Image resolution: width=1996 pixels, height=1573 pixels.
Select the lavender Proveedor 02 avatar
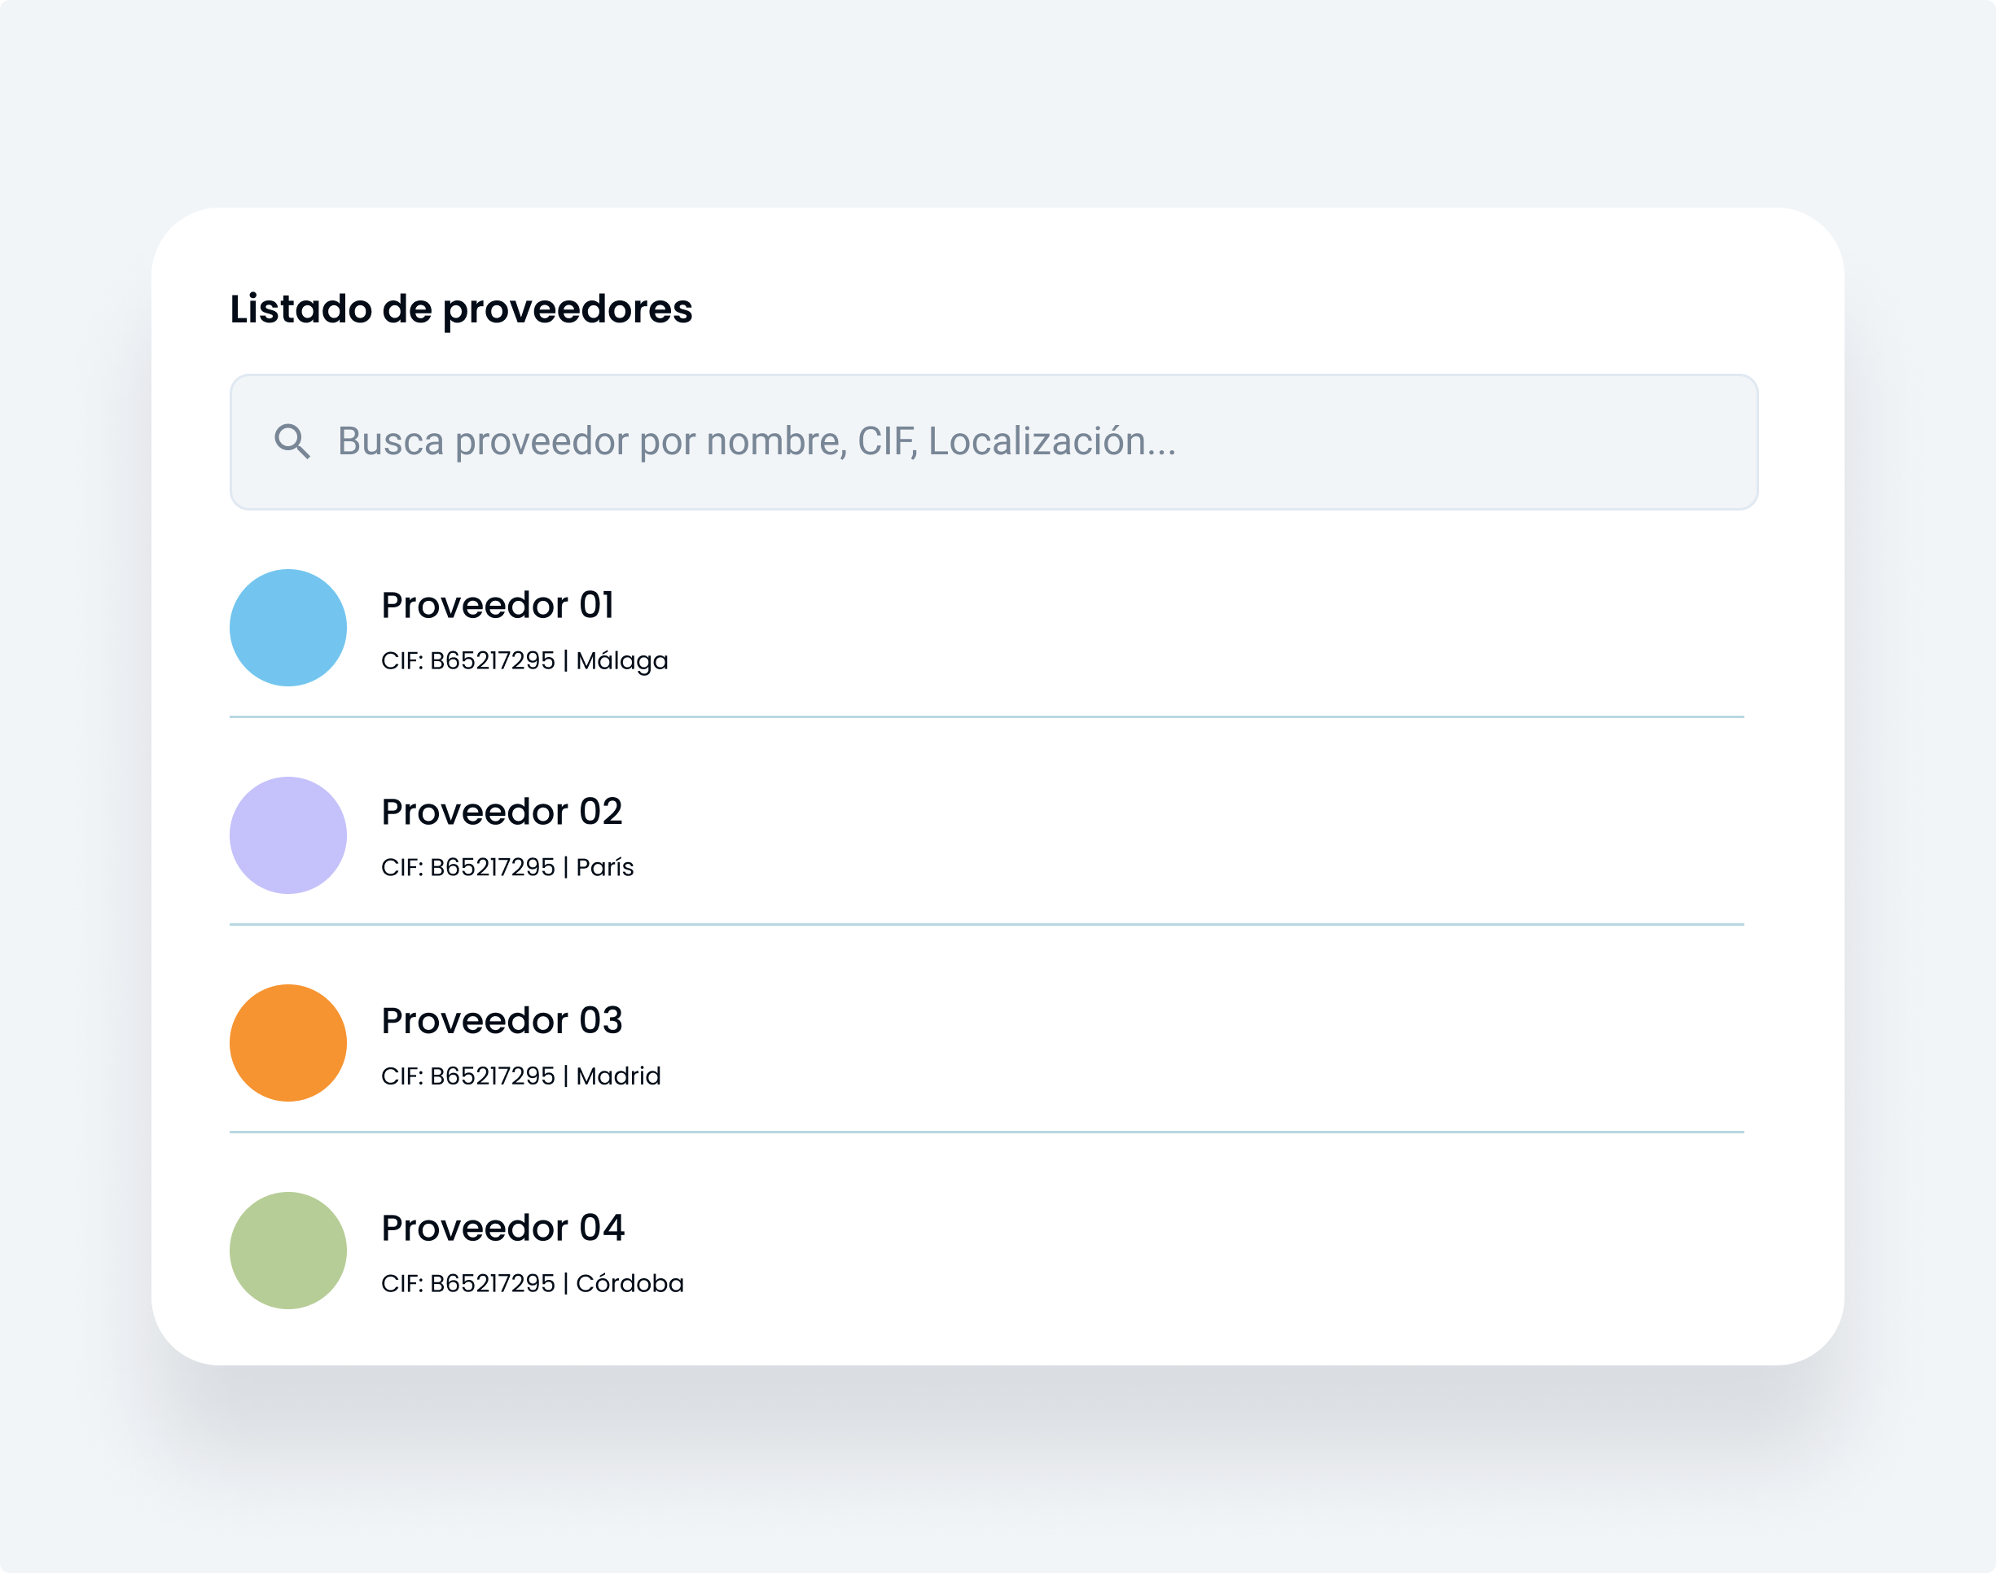point(288,835)
